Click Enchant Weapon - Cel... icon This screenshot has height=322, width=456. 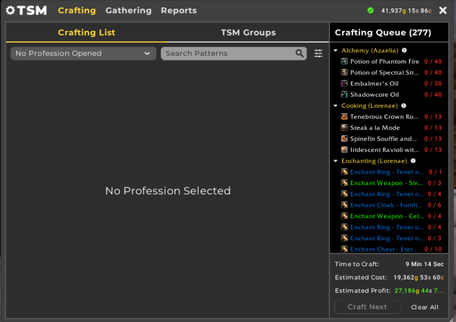pos(344,216)
